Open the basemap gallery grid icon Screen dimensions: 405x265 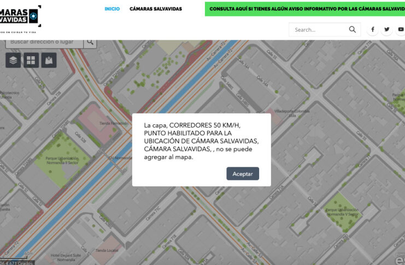pyautogui.click(x=31, y=60)
